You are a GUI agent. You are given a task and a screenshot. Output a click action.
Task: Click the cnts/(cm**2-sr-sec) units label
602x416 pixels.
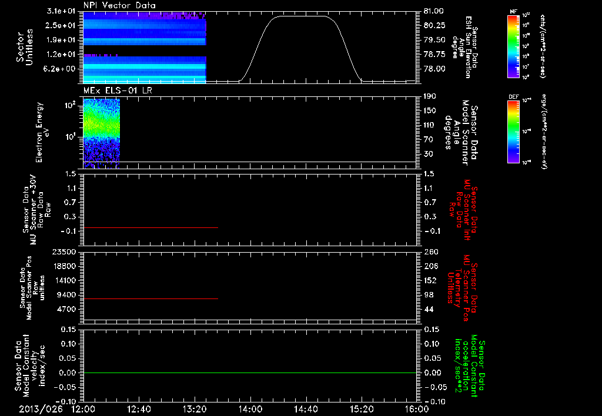[543, 46]
